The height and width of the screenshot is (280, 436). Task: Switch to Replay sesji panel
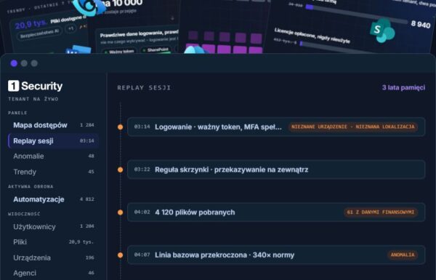[x=53, y=141]
